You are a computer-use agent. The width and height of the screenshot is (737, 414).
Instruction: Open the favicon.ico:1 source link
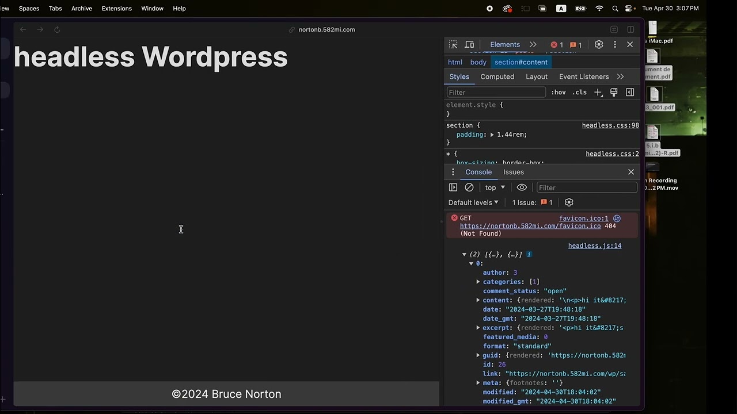click(584, 218)
